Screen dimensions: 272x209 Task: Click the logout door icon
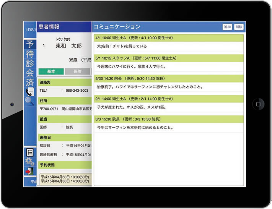pos(30,171)
